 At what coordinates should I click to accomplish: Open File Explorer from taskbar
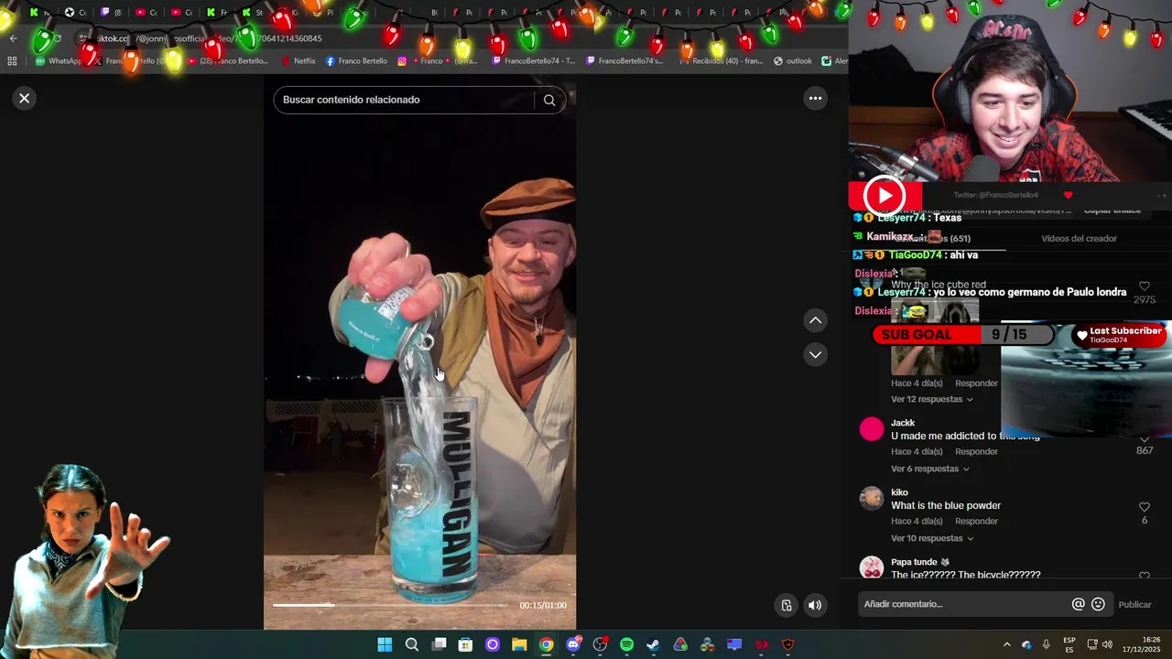pyautogui.click(x=519, y=644)
